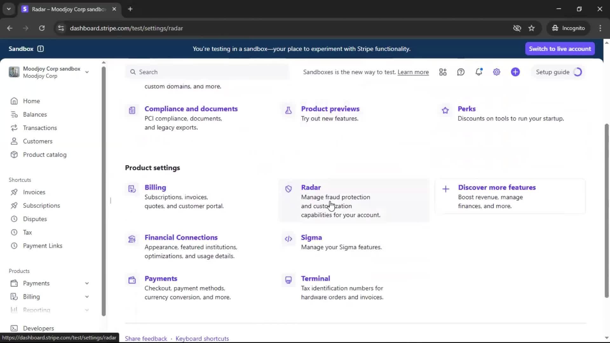
Task: Bookmark page with star icon
Action: pyautogui.click(x=532, y=28)
